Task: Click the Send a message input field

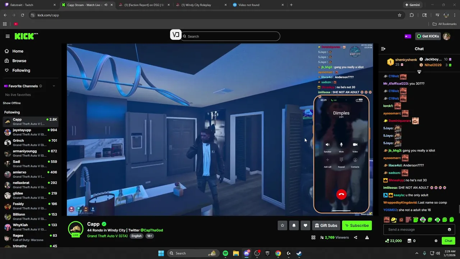Action: pyautogui.click(x=415, y=230)
